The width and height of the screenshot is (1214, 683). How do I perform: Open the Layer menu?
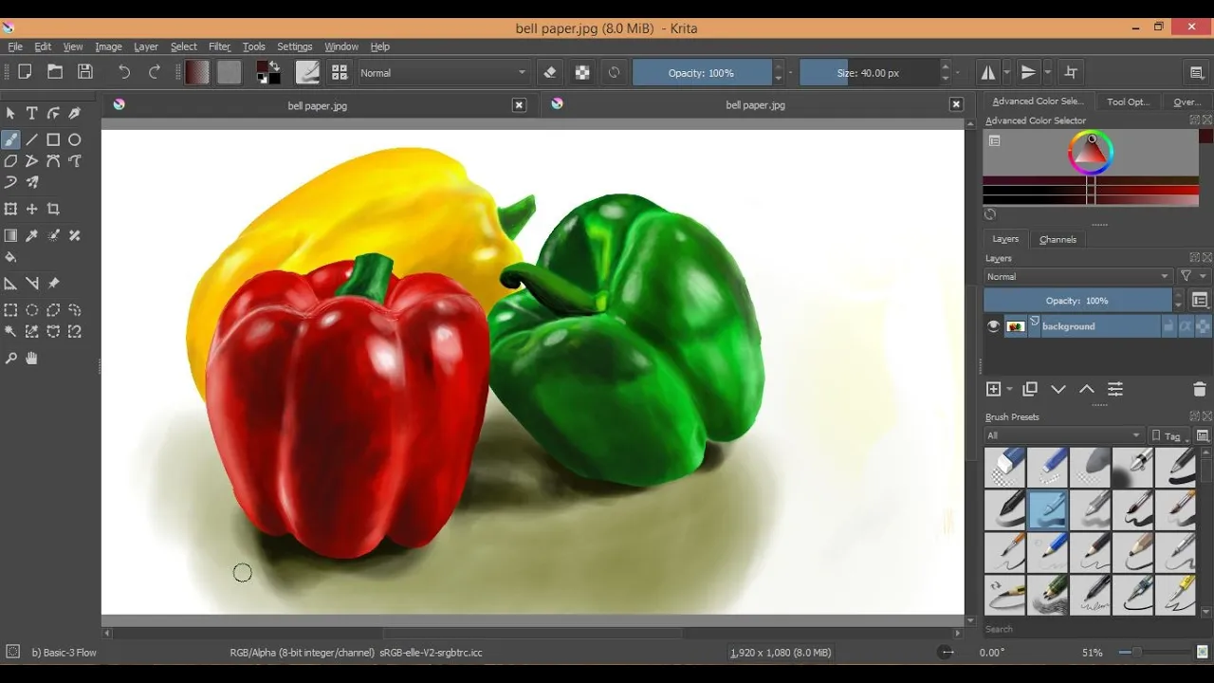tap(146, 46)
